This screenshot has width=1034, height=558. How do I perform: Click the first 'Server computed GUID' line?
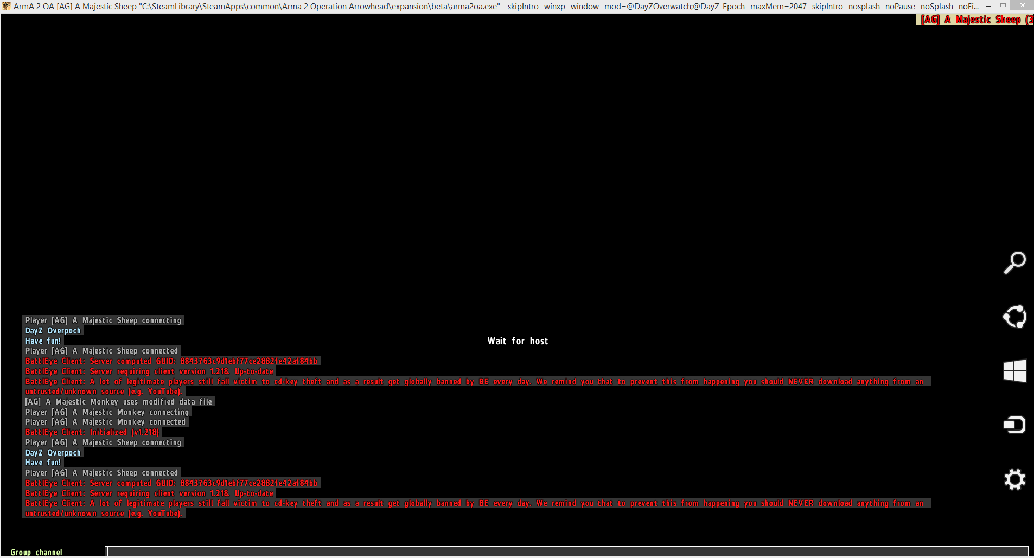click(x=171, y=361)
